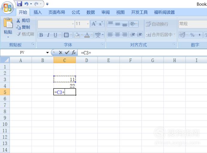This screenshot has width=207, height=153.
Task: Click the fill color bucket swatch
Action: click(x=77, y=35)
